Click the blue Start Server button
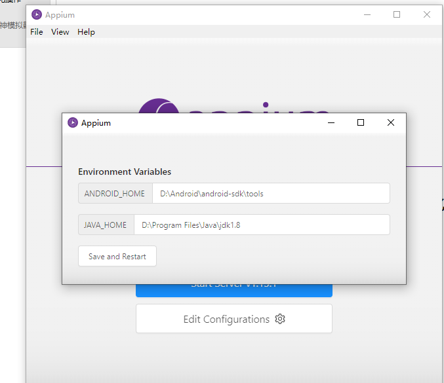 pyautogui.click(x=233, y=290)
